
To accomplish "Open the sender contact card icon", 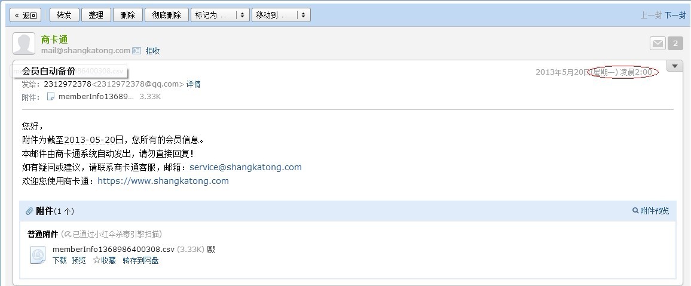I will tap(137, 51).
